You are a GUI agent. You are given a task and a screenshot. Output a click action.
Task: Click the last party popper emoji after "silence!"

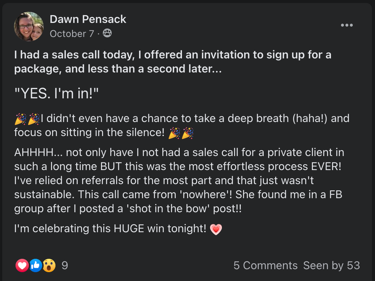click(187, 133)
